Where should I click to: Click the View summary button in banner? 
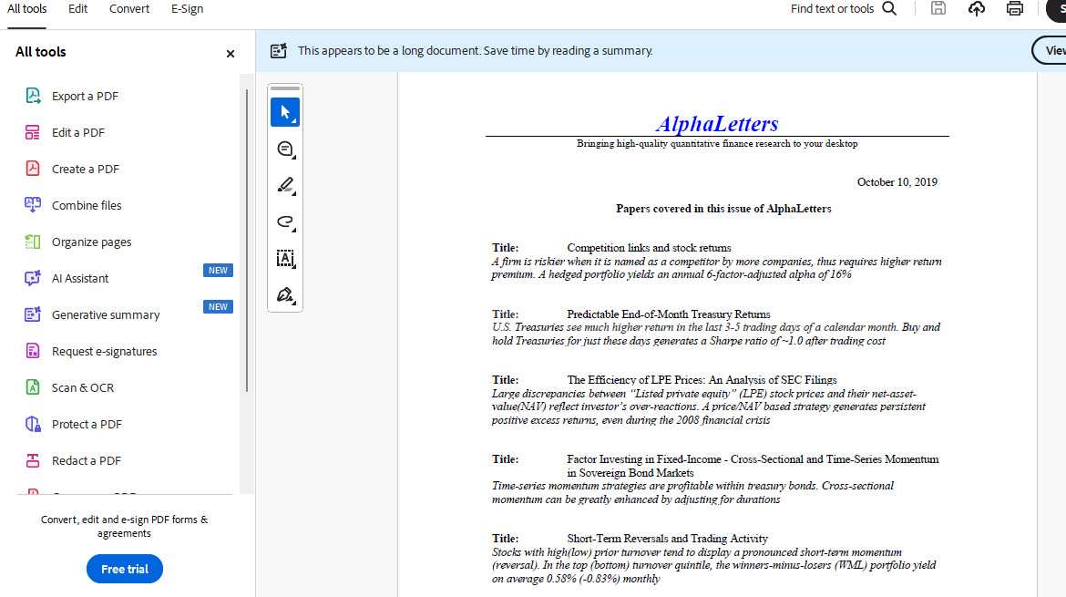1049,51
